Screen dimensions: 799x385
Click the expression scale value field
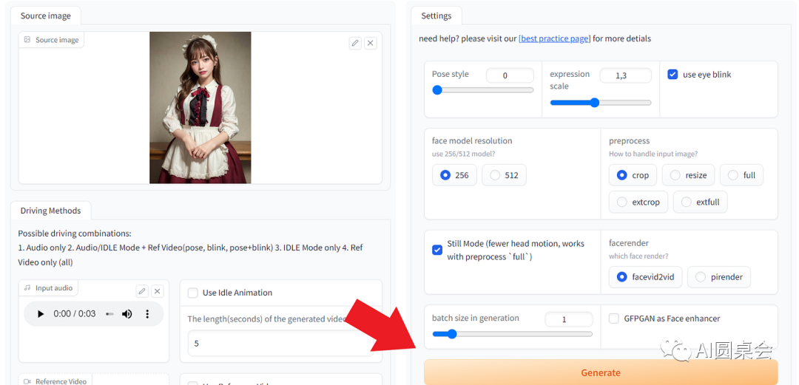625,75
